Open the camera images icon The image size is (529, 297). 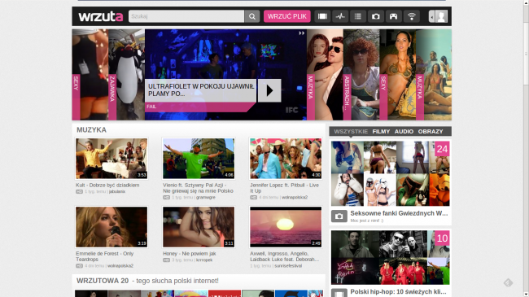click(x=375, y=16)
